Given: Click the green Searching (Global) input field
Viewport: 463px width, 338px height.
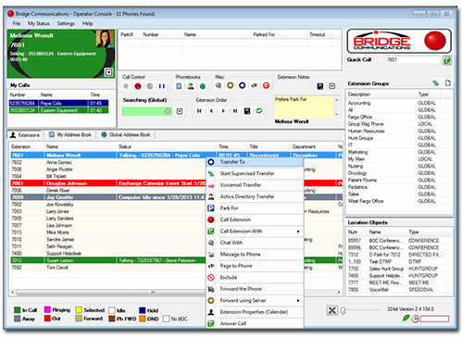Looking at the screenshot, I should (147, 111).
